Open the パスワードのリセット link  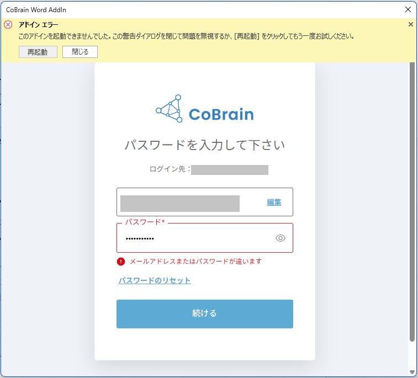pyautogui.click(x=155, y=280)
